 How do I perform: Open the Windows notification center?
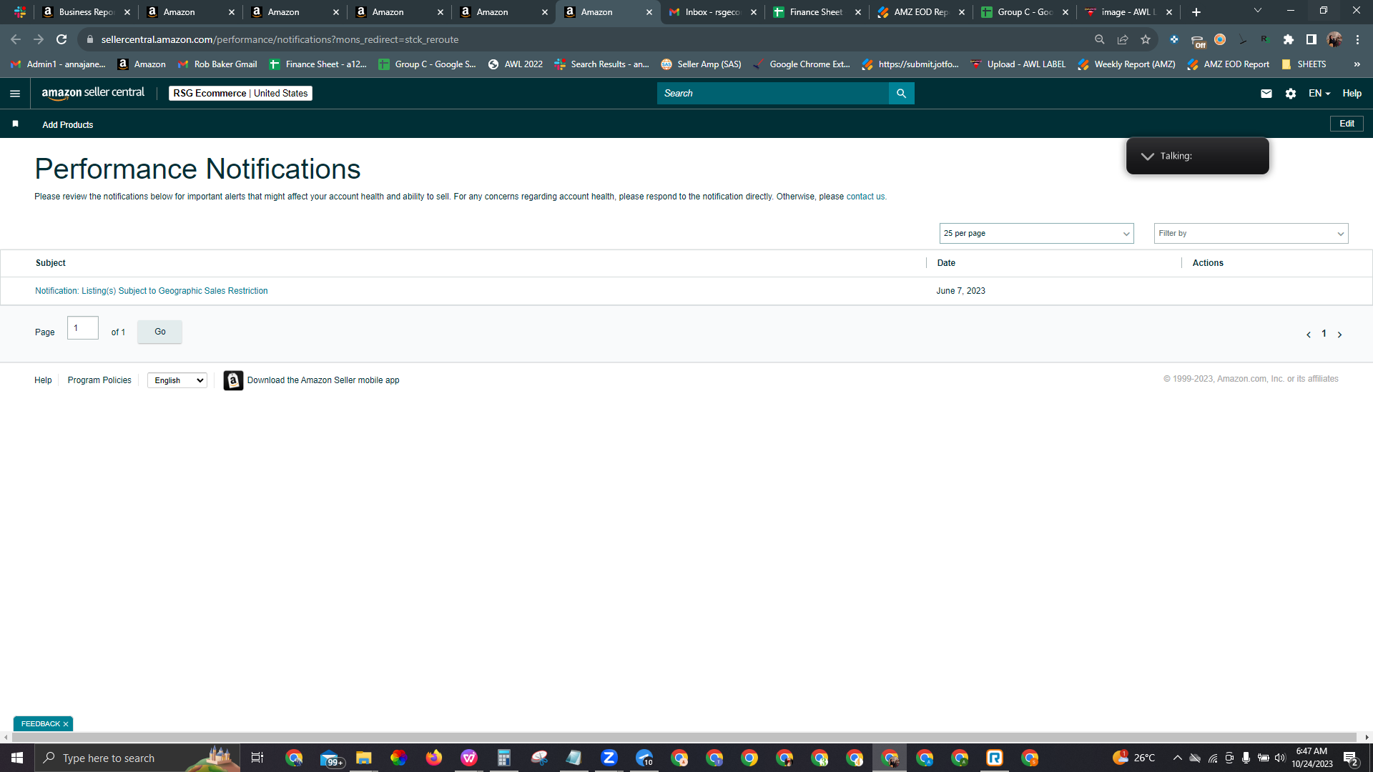pos(1351,758)
